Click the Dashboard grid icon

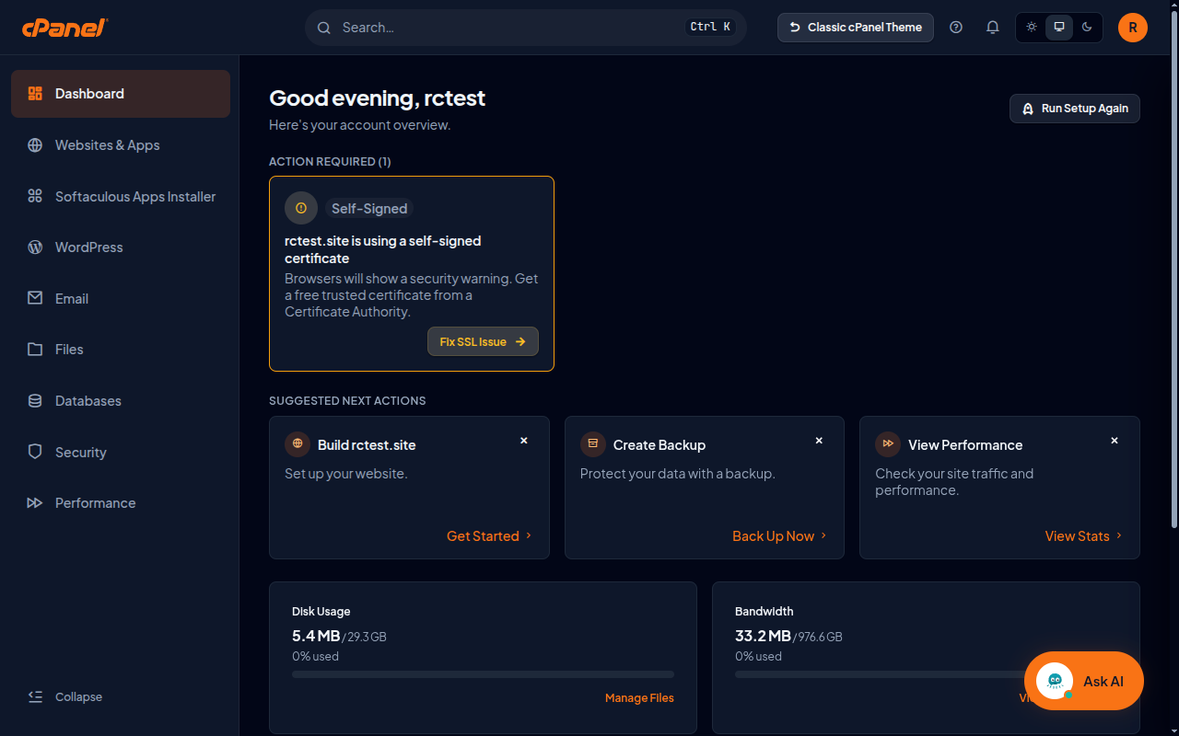35,94
